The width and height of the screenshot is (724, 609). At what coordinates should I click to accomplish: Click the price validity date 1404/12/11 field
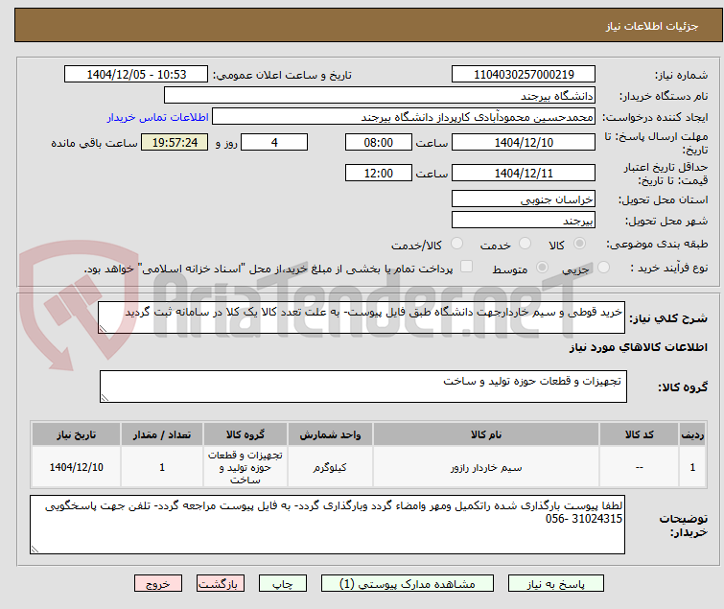(524, 173)
